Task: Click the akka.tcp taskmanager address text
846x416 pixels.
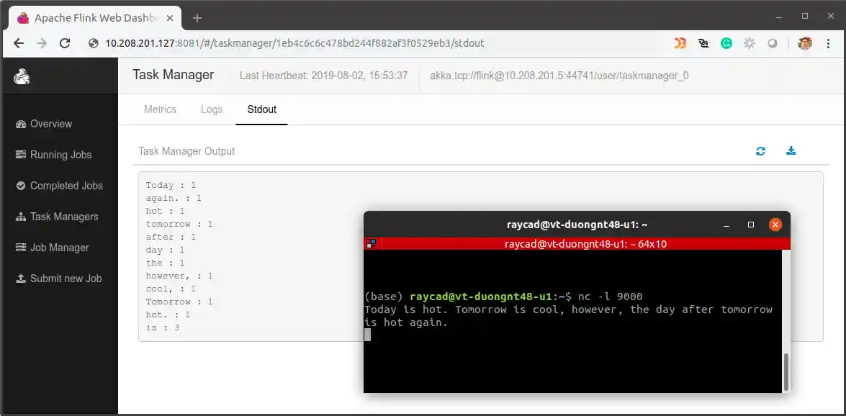Action: 559,76
